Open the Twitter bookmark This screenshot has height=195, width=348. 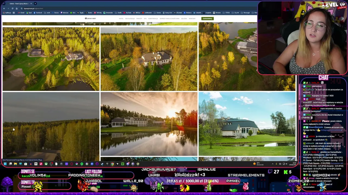[x=89, y=13]
